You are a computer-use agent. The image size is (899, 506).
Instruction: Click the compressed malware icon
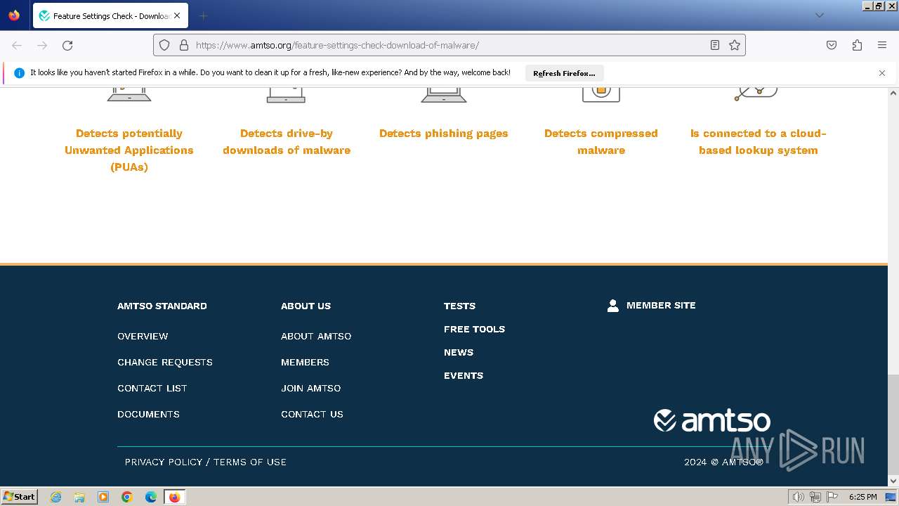601,94
